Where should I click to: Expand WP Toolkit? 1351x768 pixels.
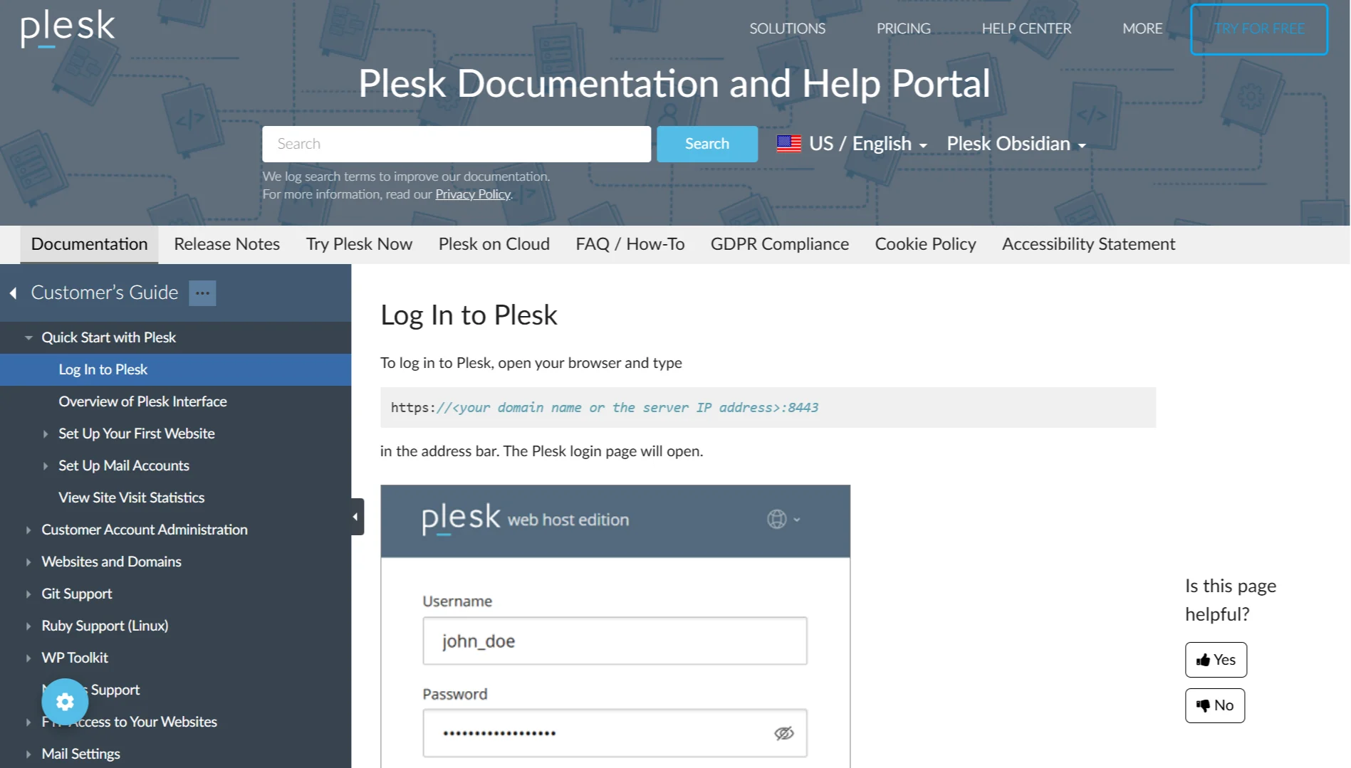click(x=28, y=658)
